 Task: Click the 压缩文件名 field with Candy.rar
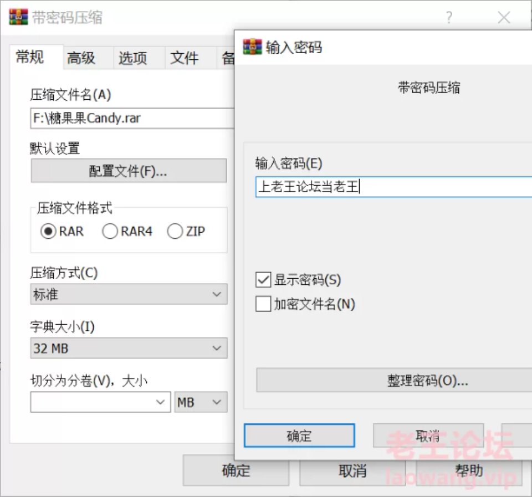point(132,119)
